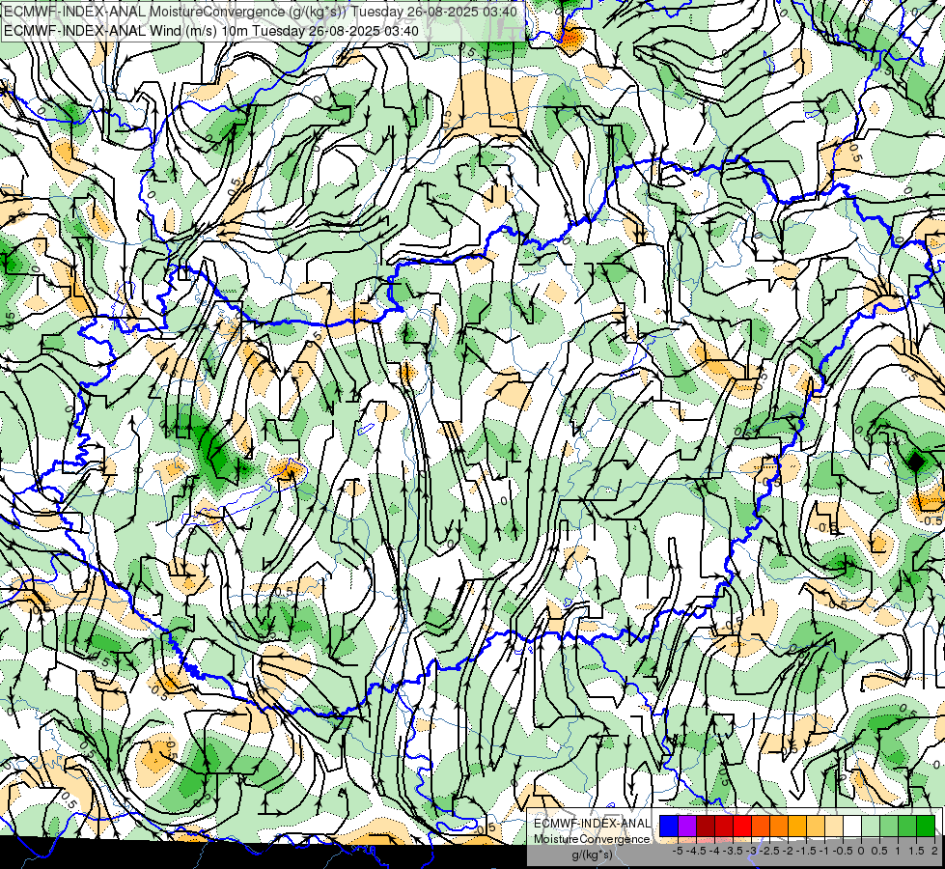
Task: Click the MoistureConvergence title line at top
Action: pos(261,12)
